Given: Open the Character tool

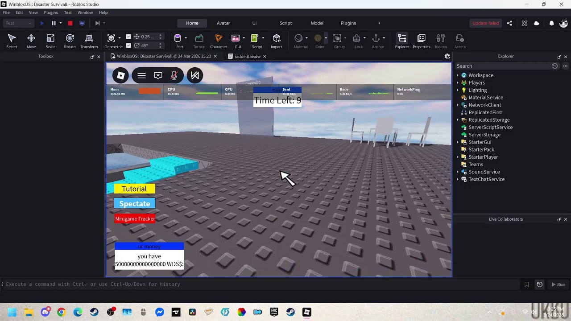Looking at the screenshot, I should click(219, 41).
